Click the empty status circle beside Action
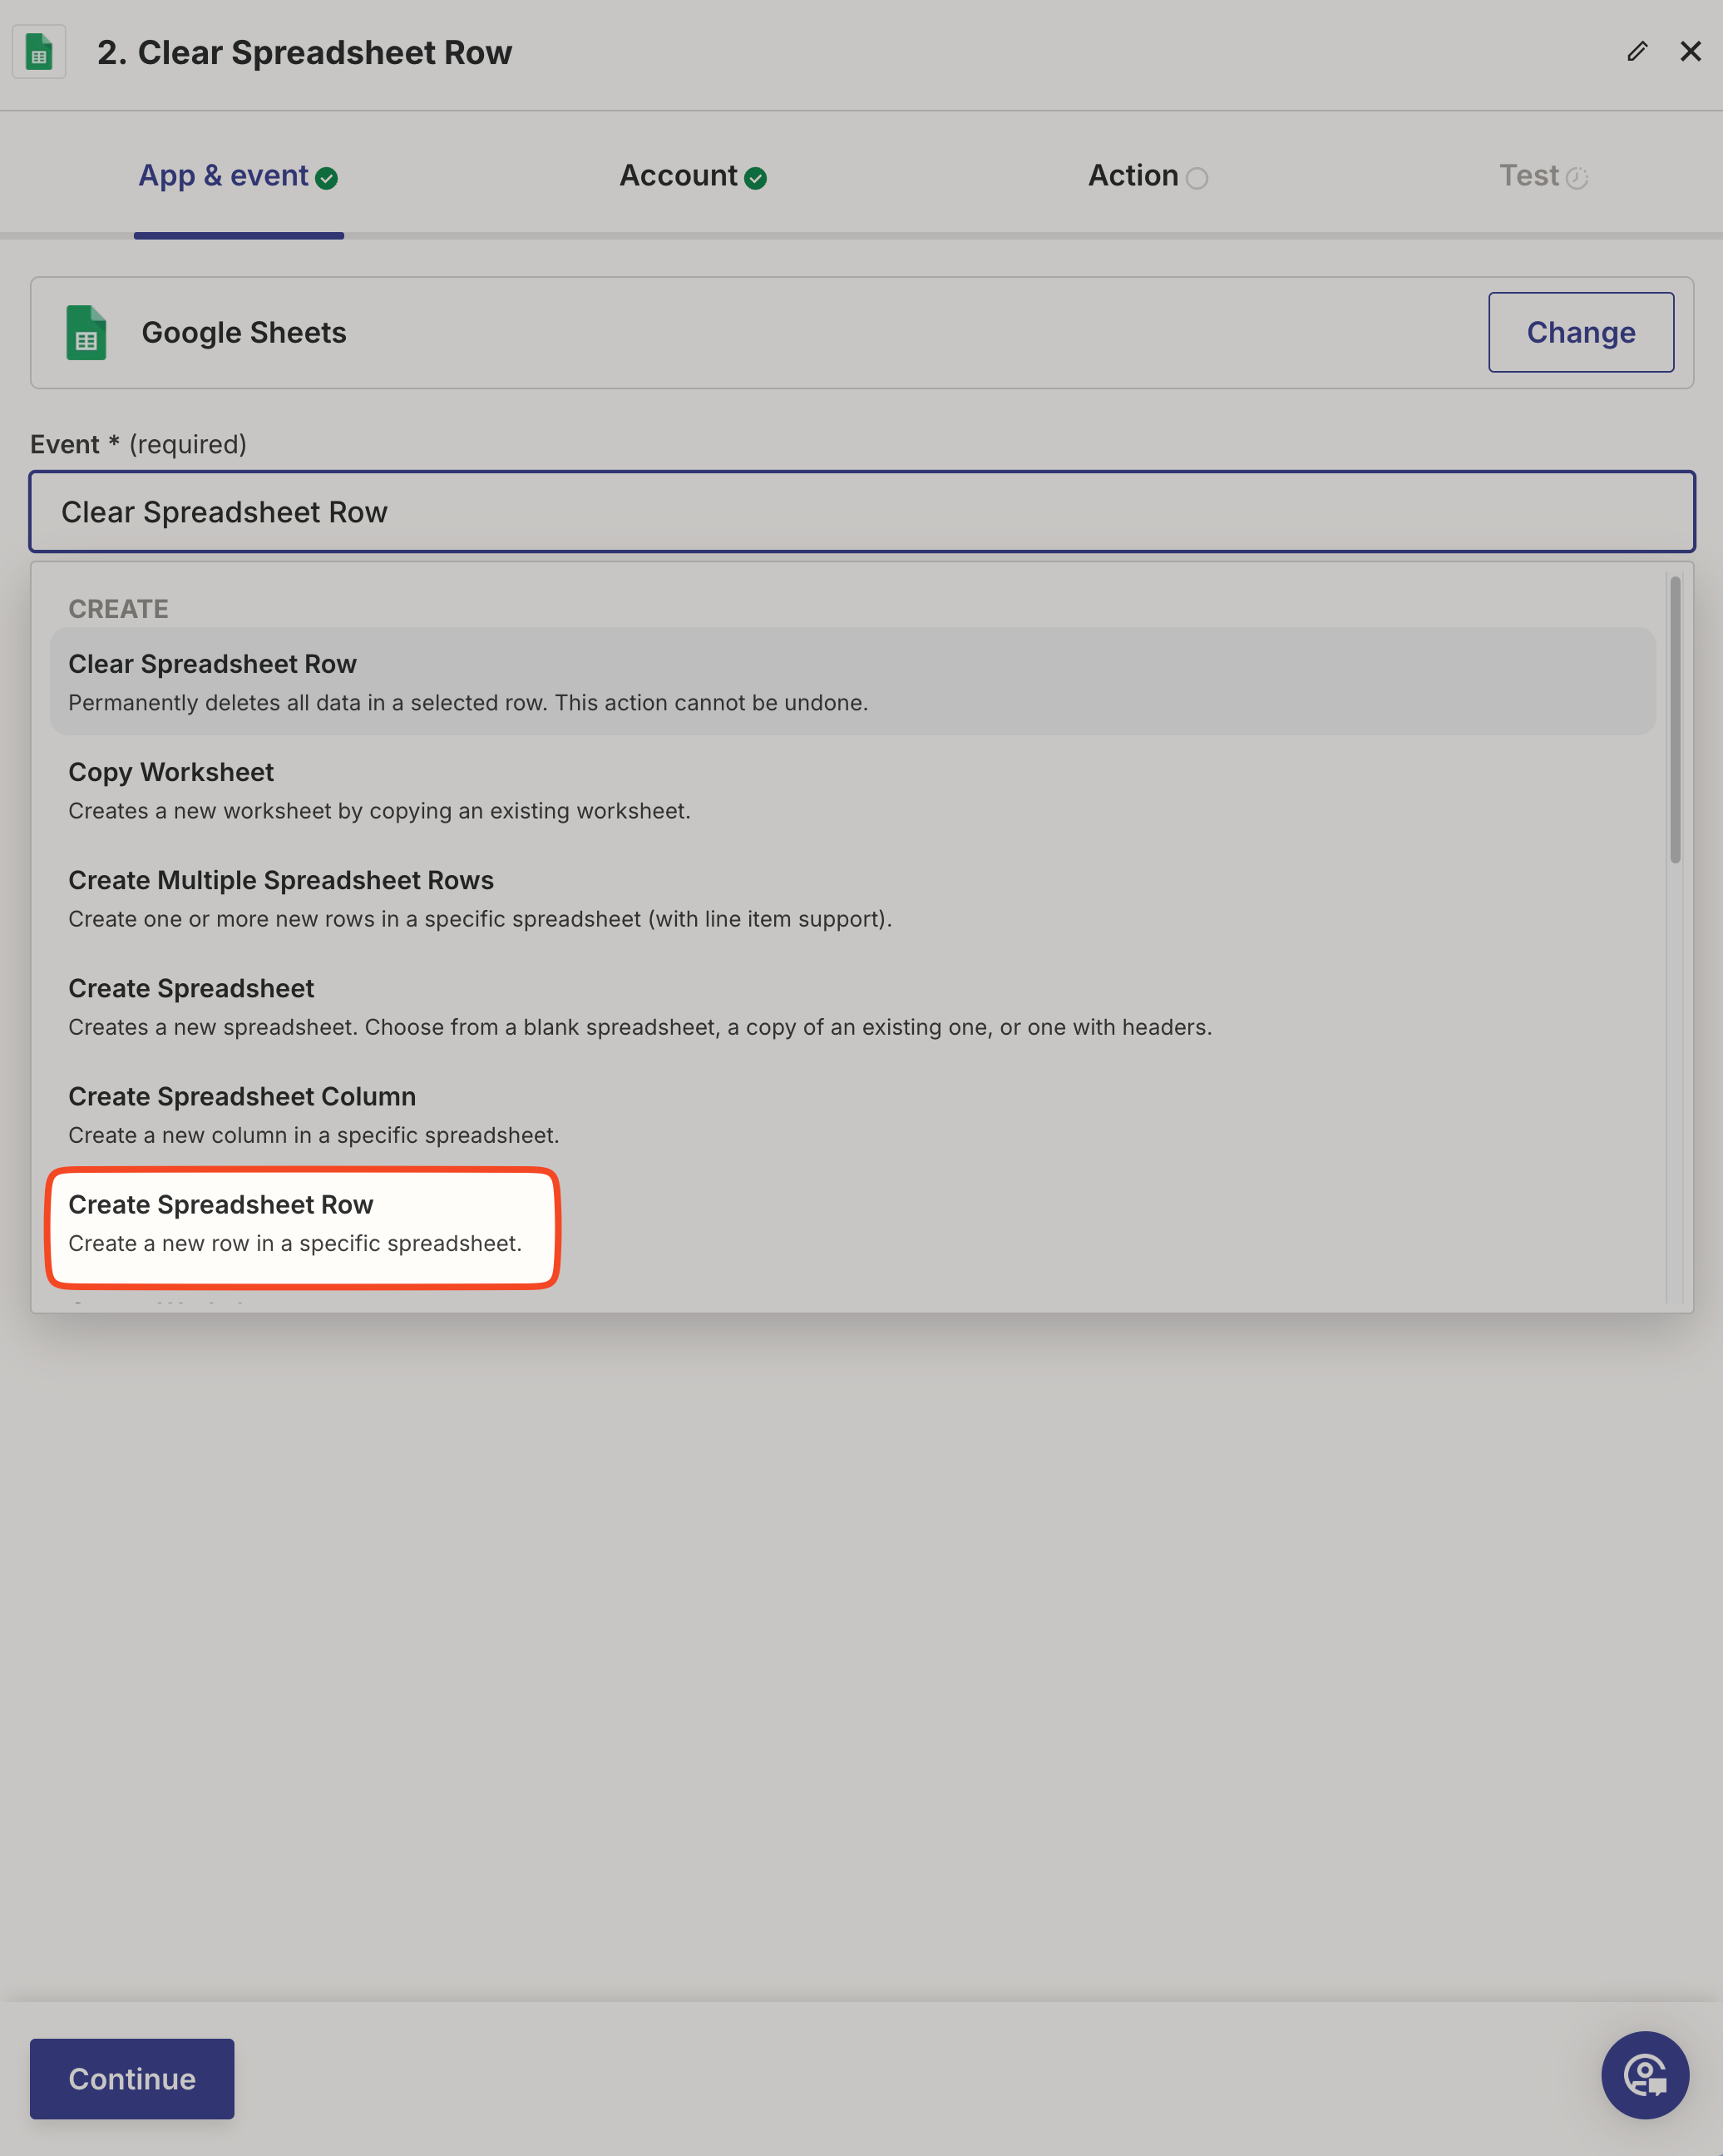The image size is (1723, 2156). pos(1196,179)
